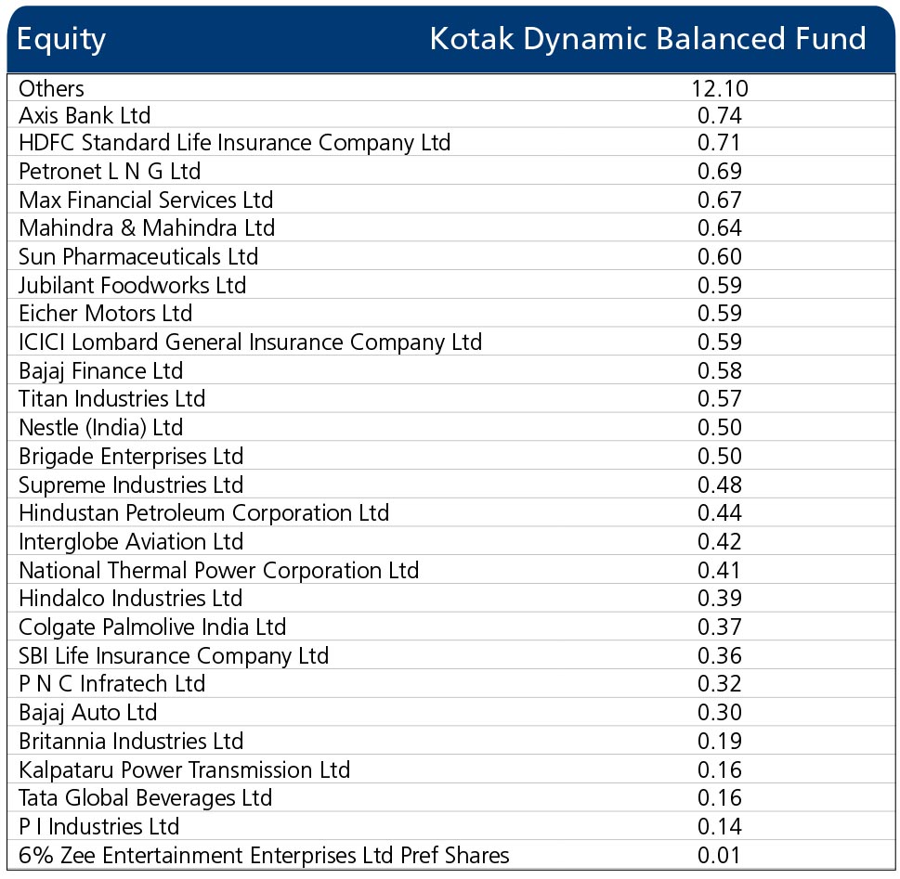Click the "0.58" value for Bajaj Finance

pyautogui.click(x=720, y=370)
